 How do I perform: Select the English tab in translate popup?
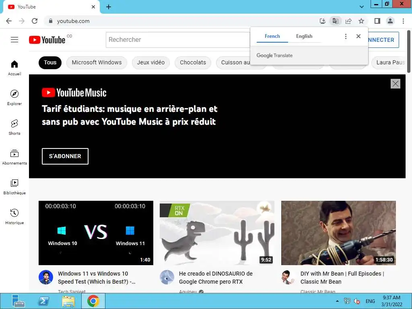coord(304,36)
